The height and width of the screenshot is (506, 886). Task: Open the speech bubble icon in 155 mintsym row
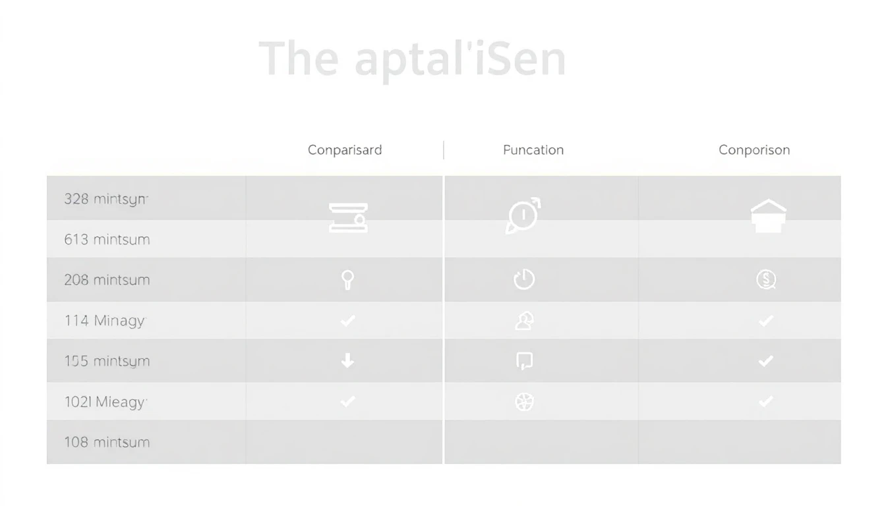click(524, 361)
